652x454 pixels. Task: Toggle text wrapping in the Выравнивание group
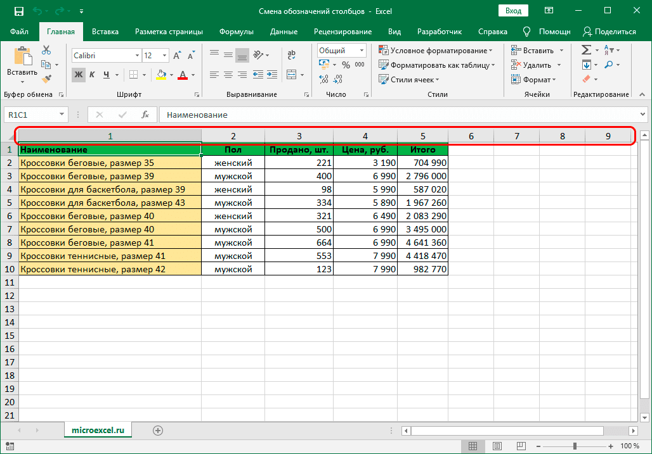[x=291, y=54]
